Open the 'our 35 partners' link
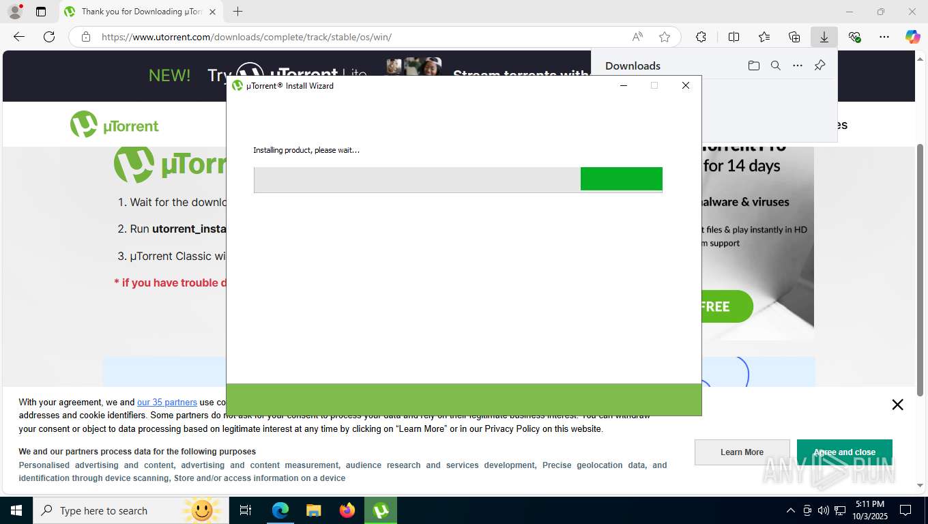Image resolution: width=928 pixels, height=524 pixels. pos(167,402)
